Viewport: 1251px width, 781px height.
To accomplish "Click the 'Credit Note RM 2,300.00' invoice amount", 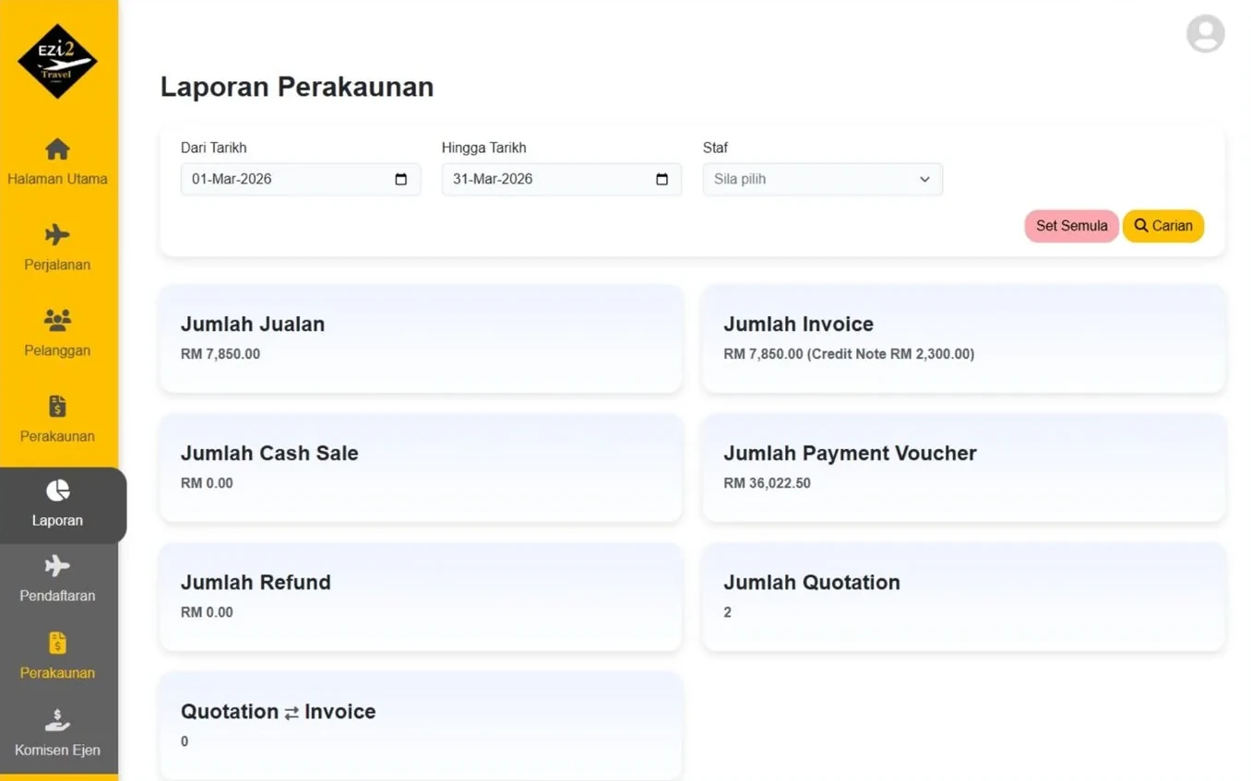I will pyautogui.click(x=891, y=354).
